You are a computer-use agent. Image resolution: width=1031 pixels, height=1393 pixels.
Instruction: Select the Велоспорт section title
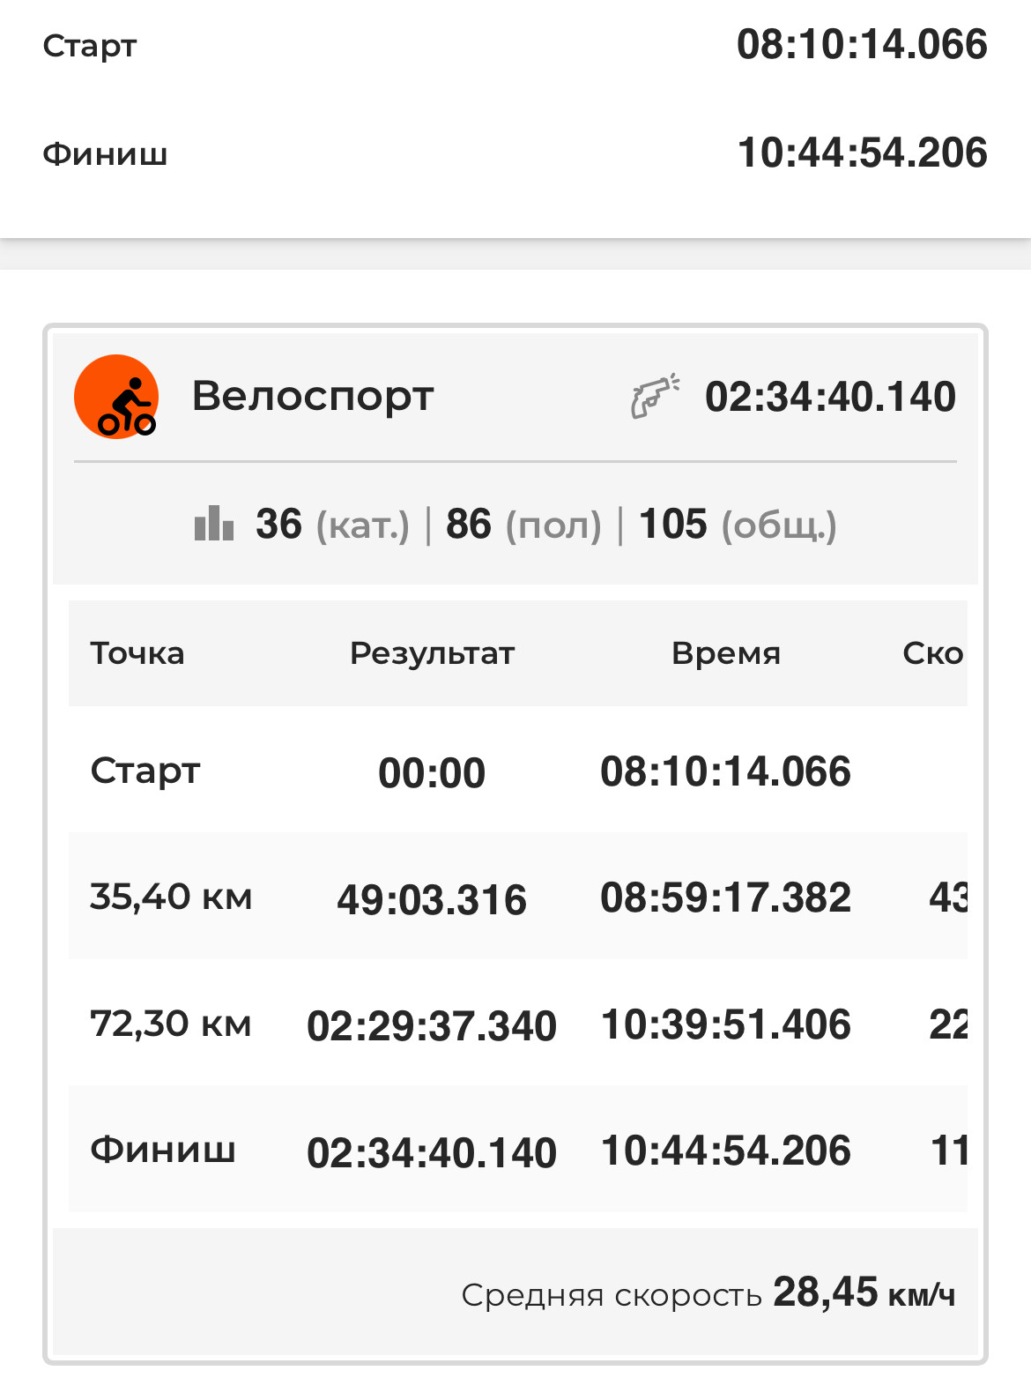[x=313, y=396]
